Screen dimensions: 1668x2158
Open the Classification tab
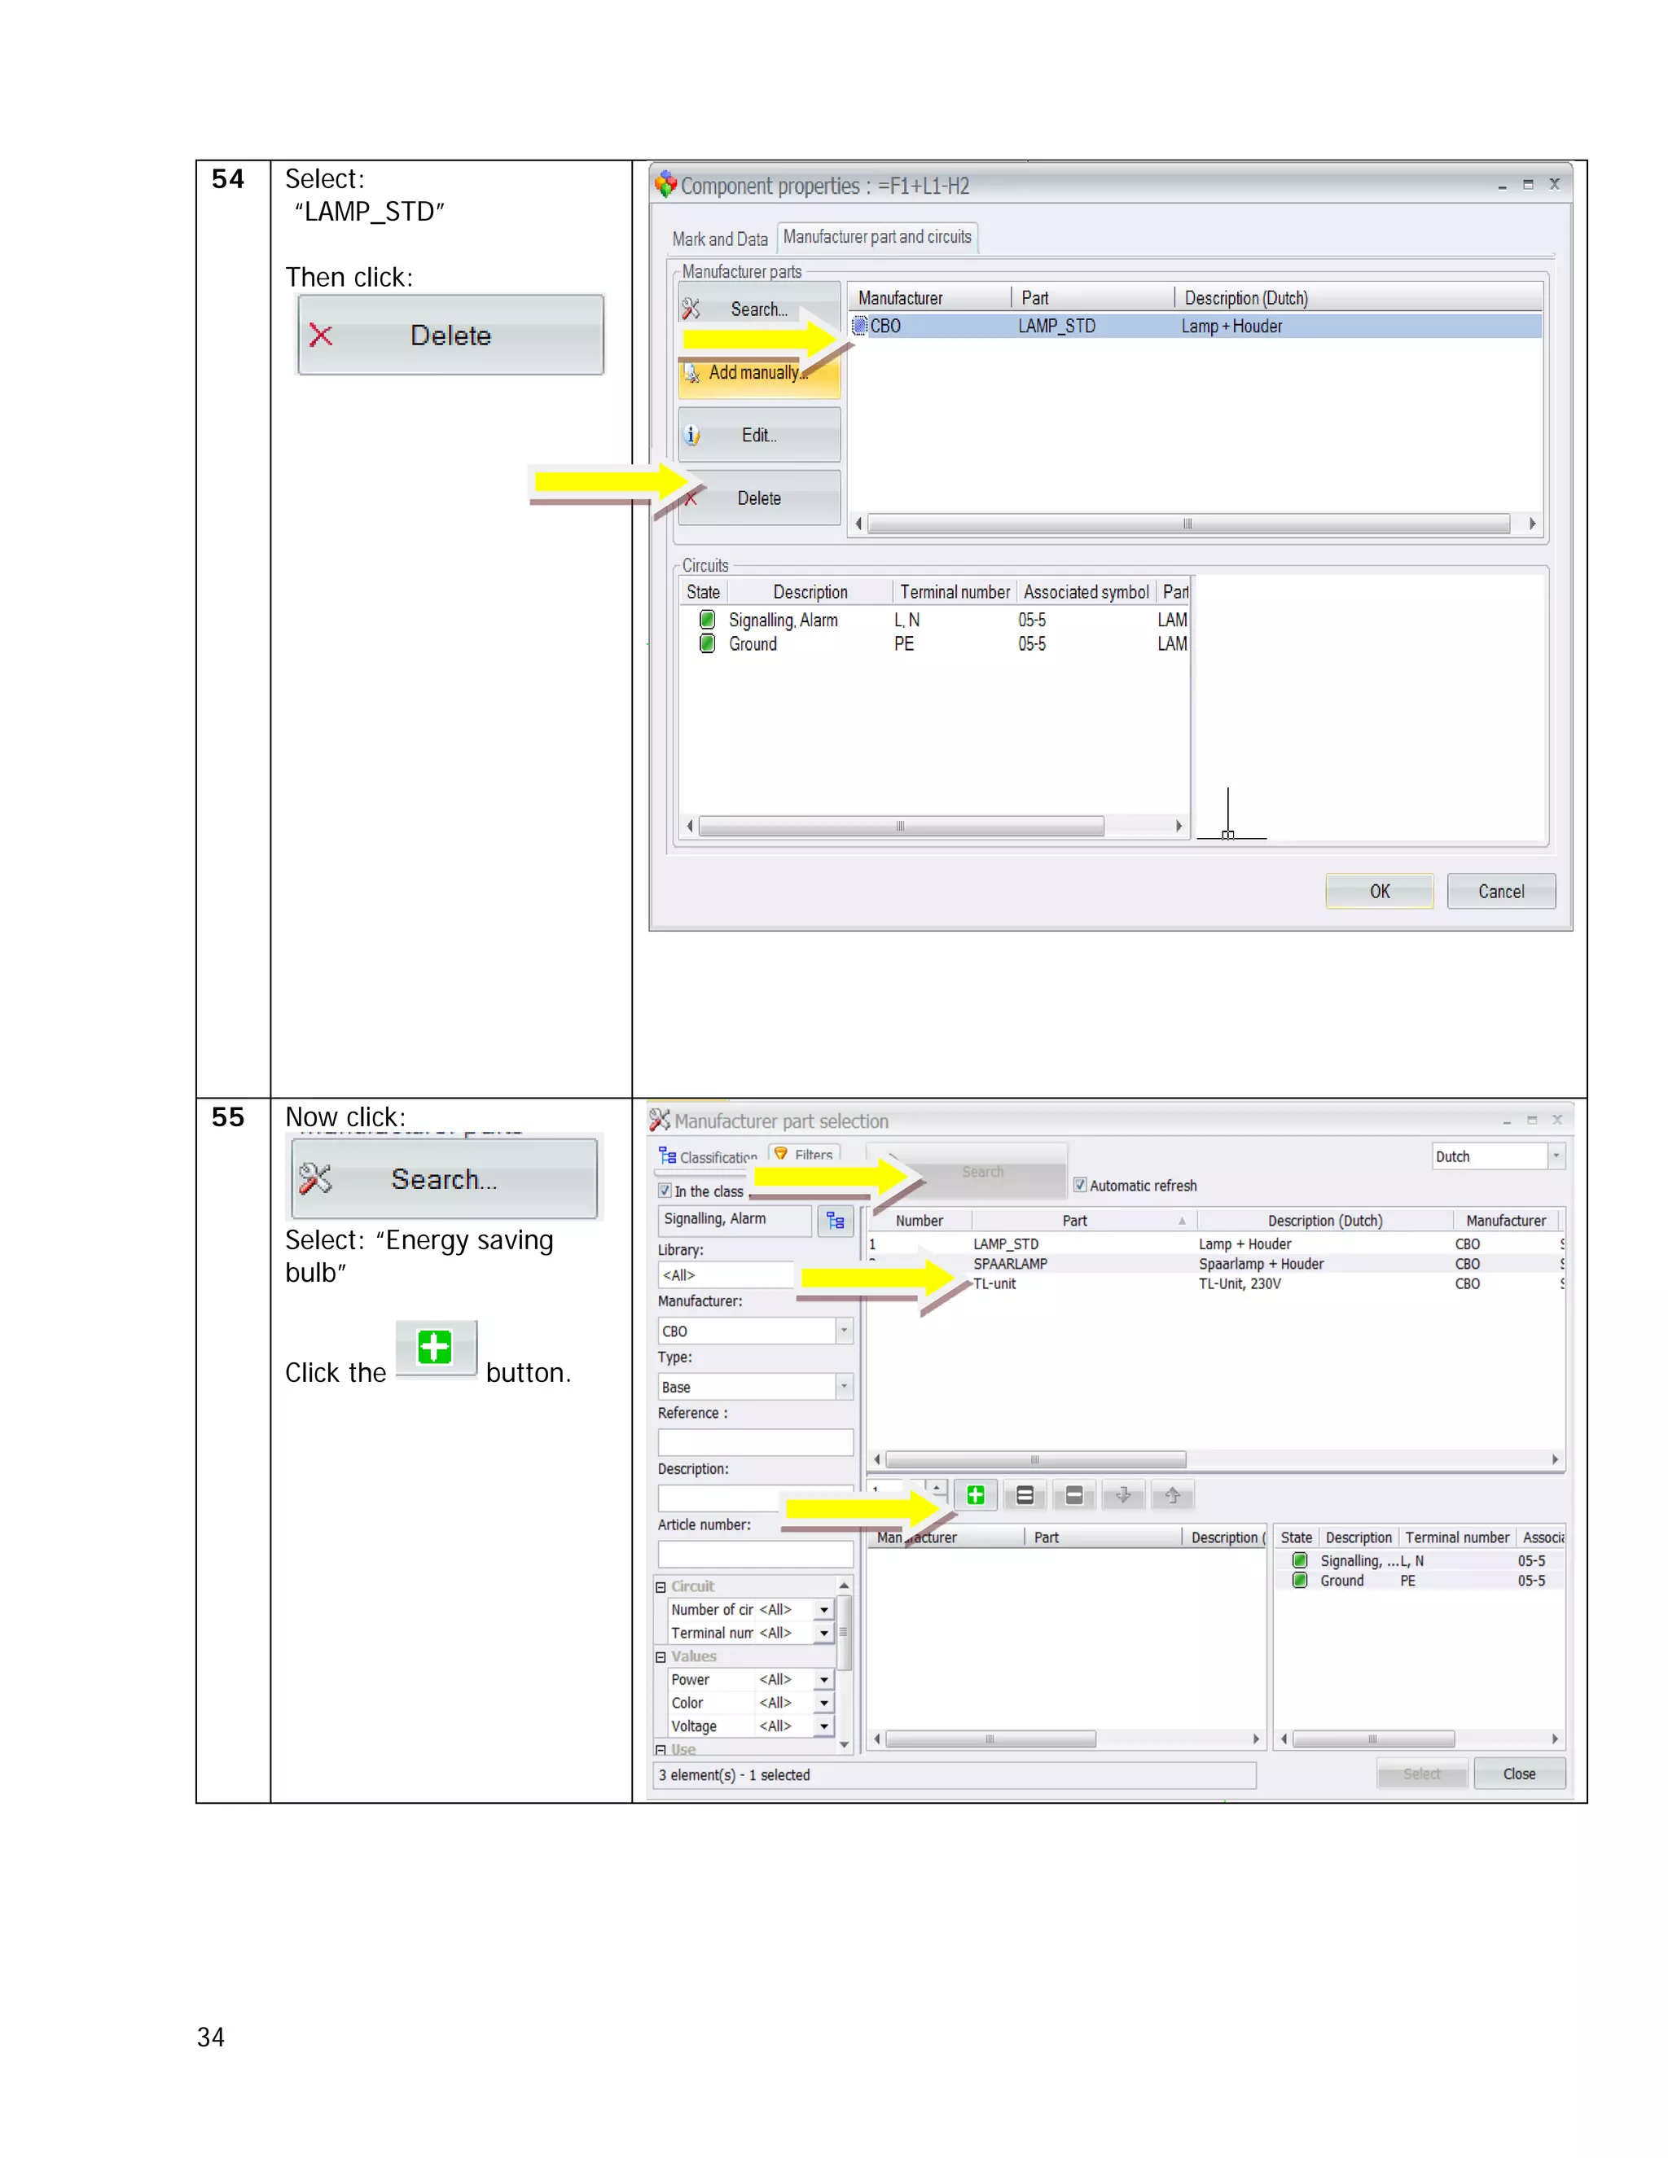click(709, 1156)
